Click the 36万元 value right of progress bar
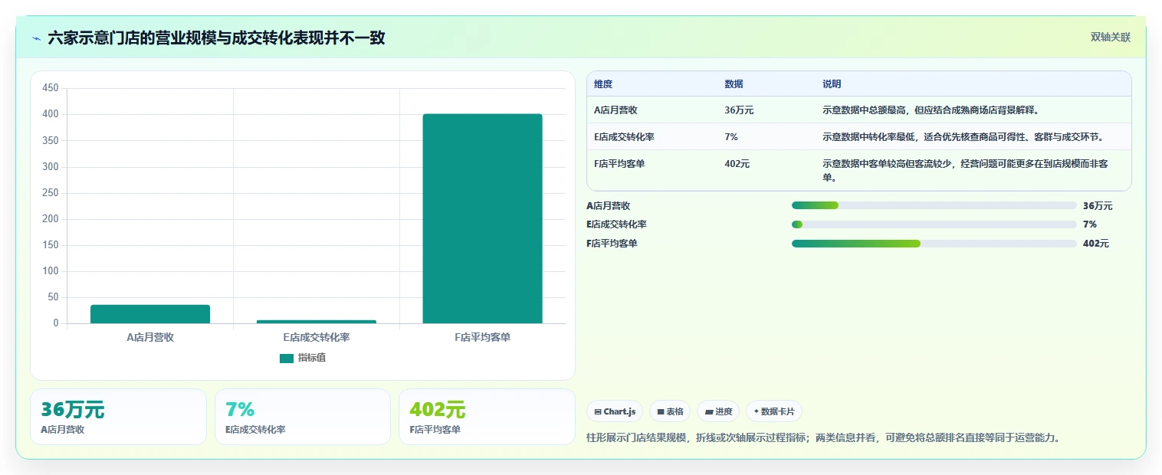The image size is (1162, 475). pos(1098,205)
